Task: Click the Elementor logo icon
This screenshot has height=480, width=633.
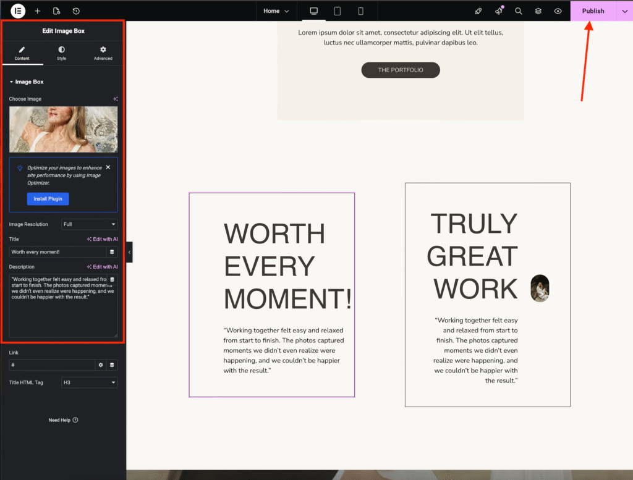Action: pyautogui.click(x=18, y=11)
